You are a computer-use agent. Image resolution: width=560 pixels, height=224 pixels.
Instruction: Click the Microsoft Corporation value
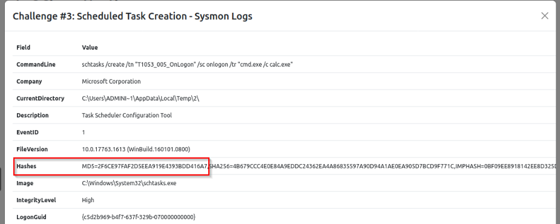(111, 82)
